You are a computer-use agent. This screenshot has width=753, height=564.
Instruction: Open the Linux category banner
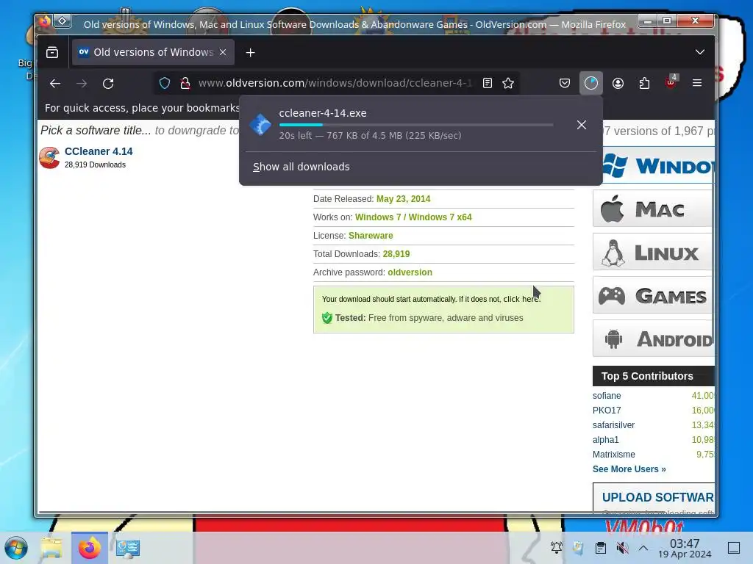pyautogui.click(x=654, y=252)
